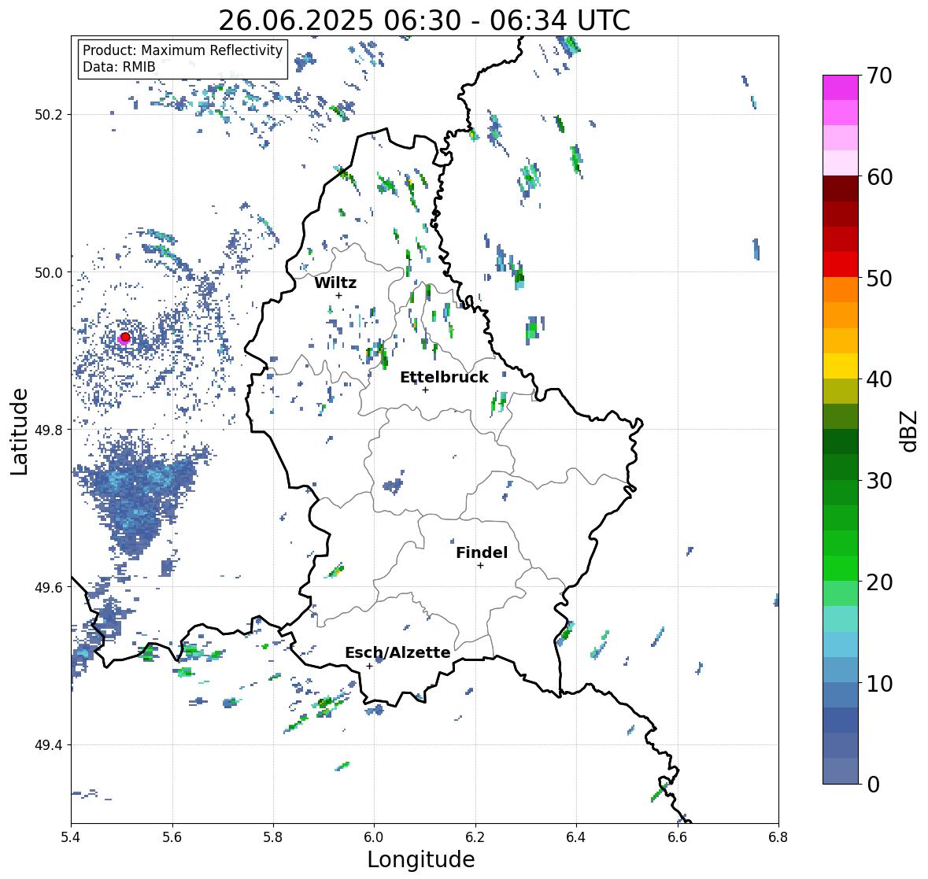Viewport: 928px width, 879px height.
Task: Click the 6.0 longitude tick label
Action: tap(374, 837)
